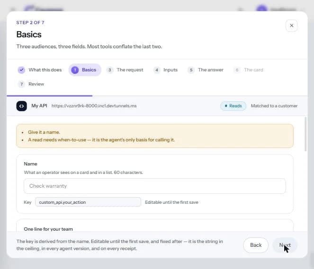
Task: Click step number 3 badge for The request
Action: [110, 70]
